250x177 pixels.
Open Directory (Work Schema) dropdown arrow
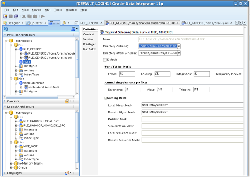(179, 53)
